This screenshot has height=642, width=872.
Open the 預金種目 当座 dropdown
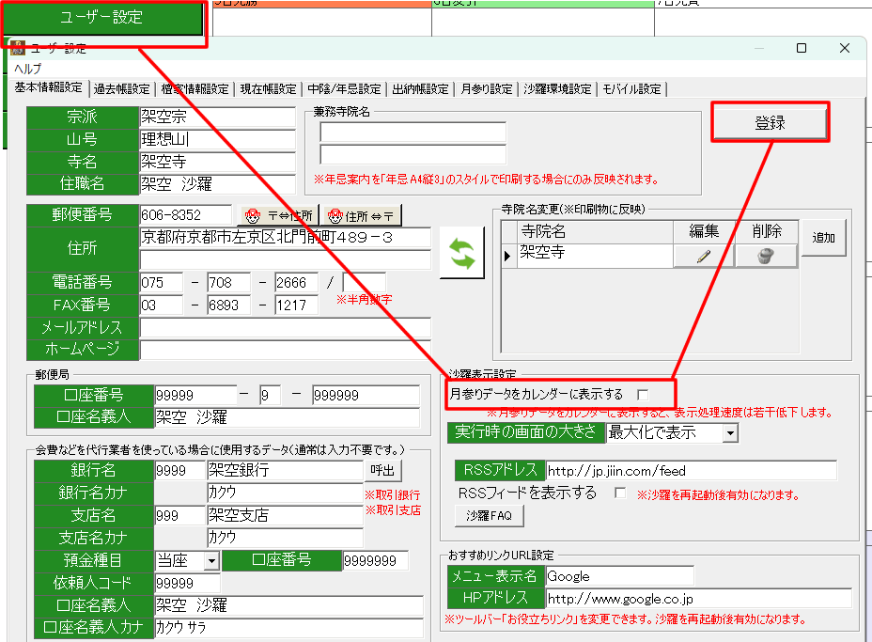[x=211, y=561]
